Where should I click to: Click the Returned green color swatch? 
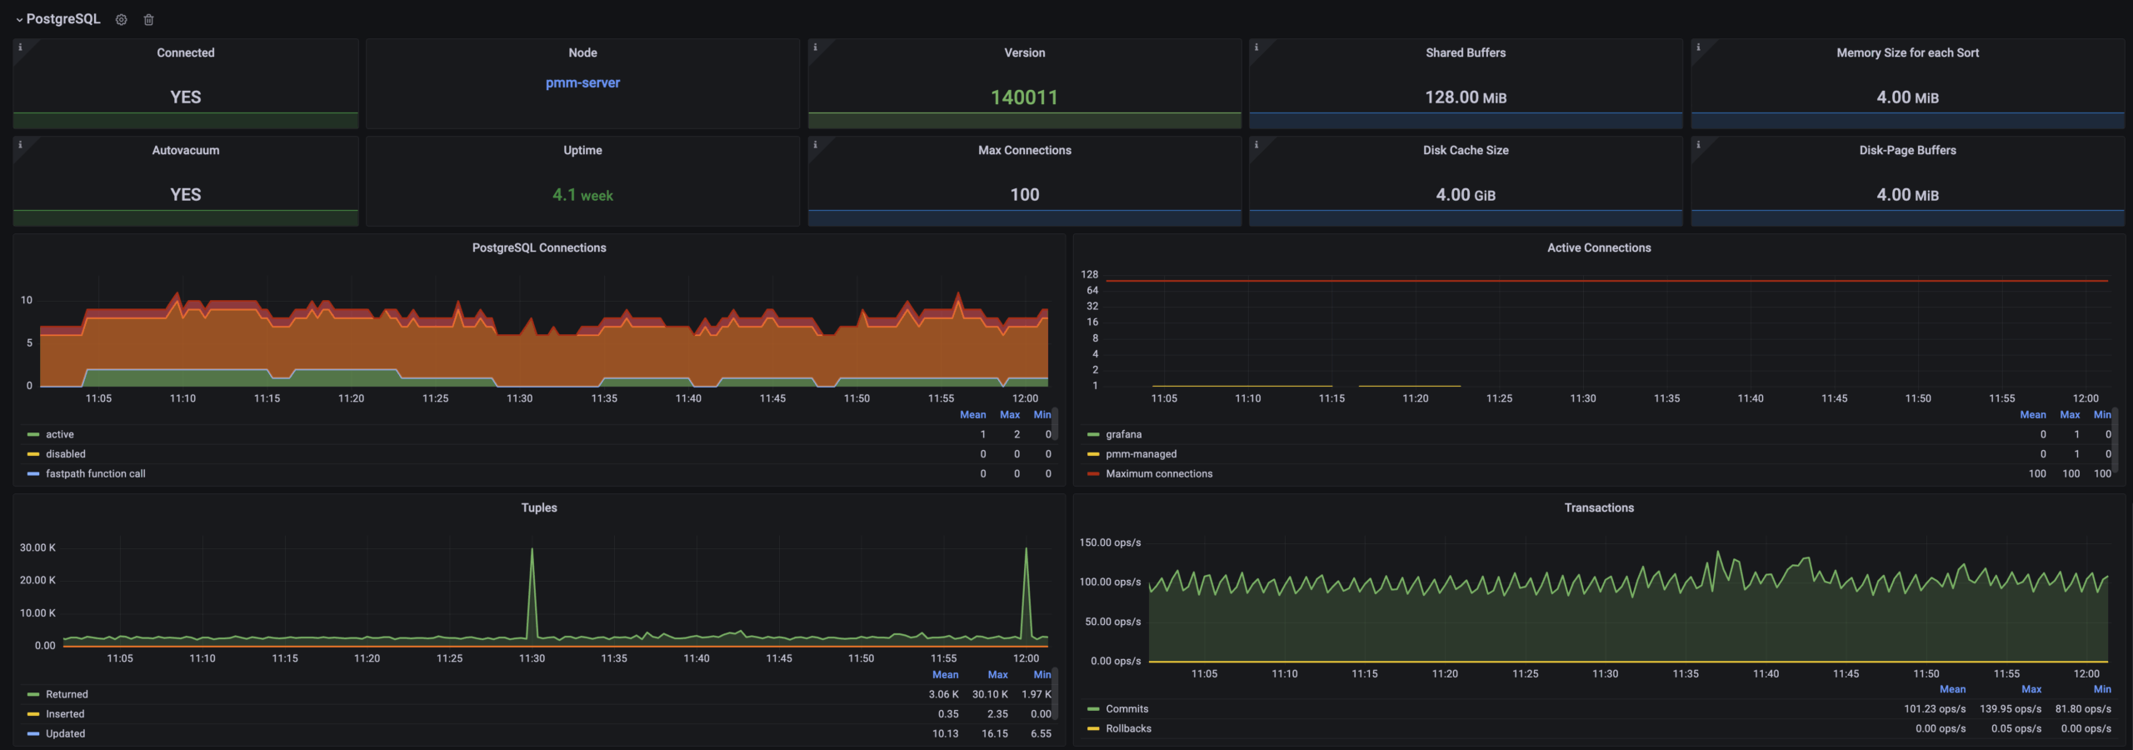coord(33,694)
